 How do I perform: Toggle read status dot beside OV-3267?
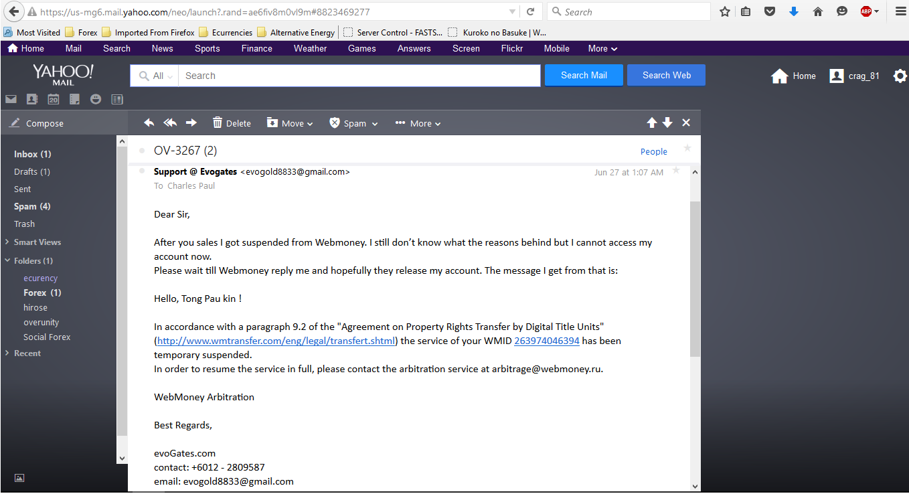[x=142, y=151]
